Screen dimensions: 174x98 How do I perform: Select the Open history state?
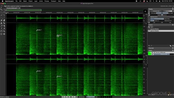click(161, 27)
